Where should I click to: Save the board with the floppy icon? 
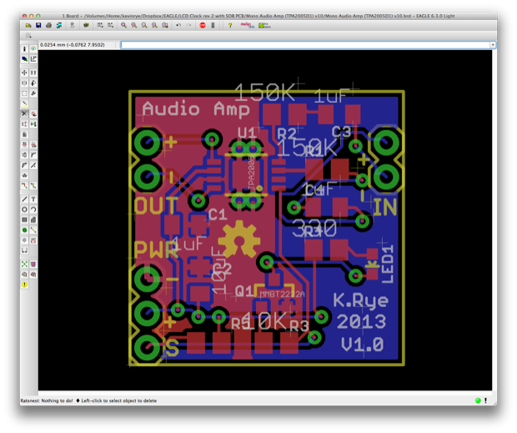[x=38, y=25]
